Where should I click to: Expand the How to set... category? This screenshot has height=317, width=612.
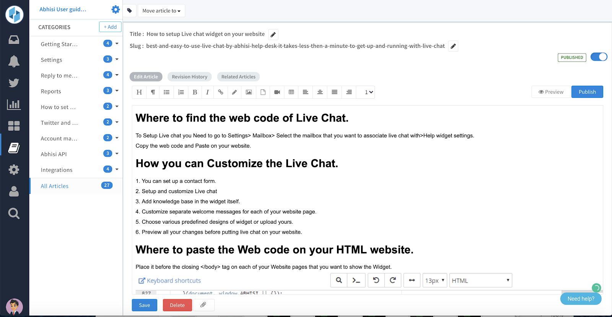point(117,106)
